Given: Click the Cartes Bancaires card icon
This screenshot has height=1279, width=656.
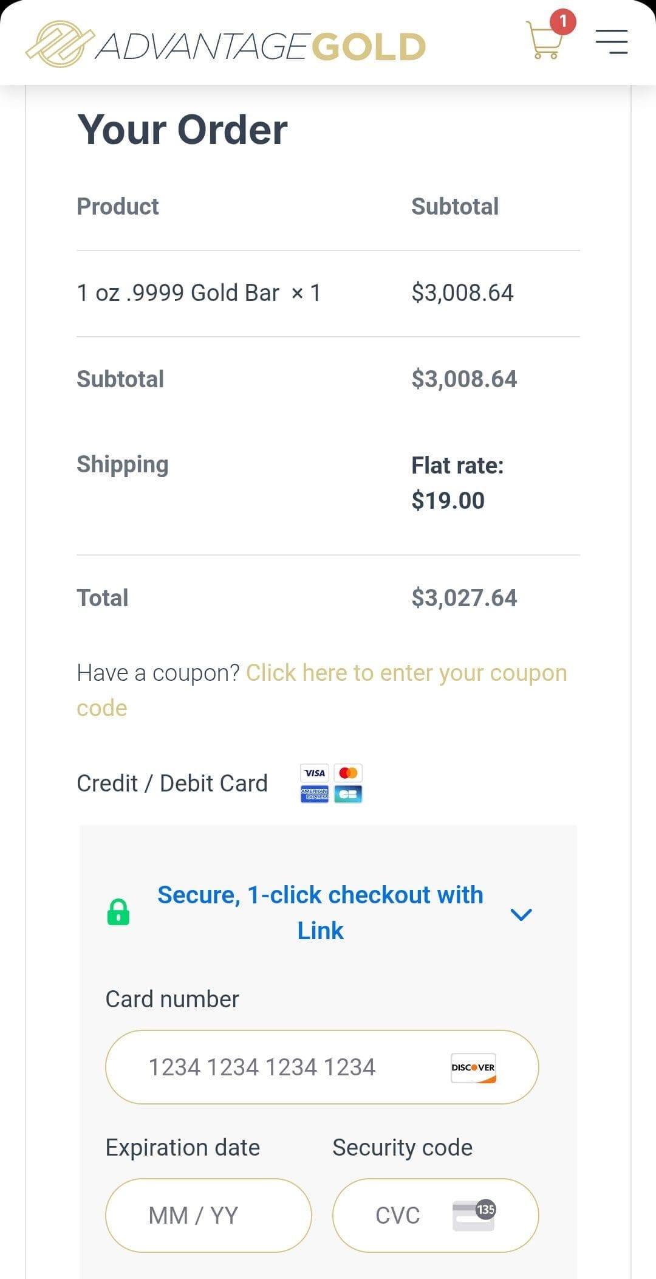Looking at the screenshot, I should [348, 794].
